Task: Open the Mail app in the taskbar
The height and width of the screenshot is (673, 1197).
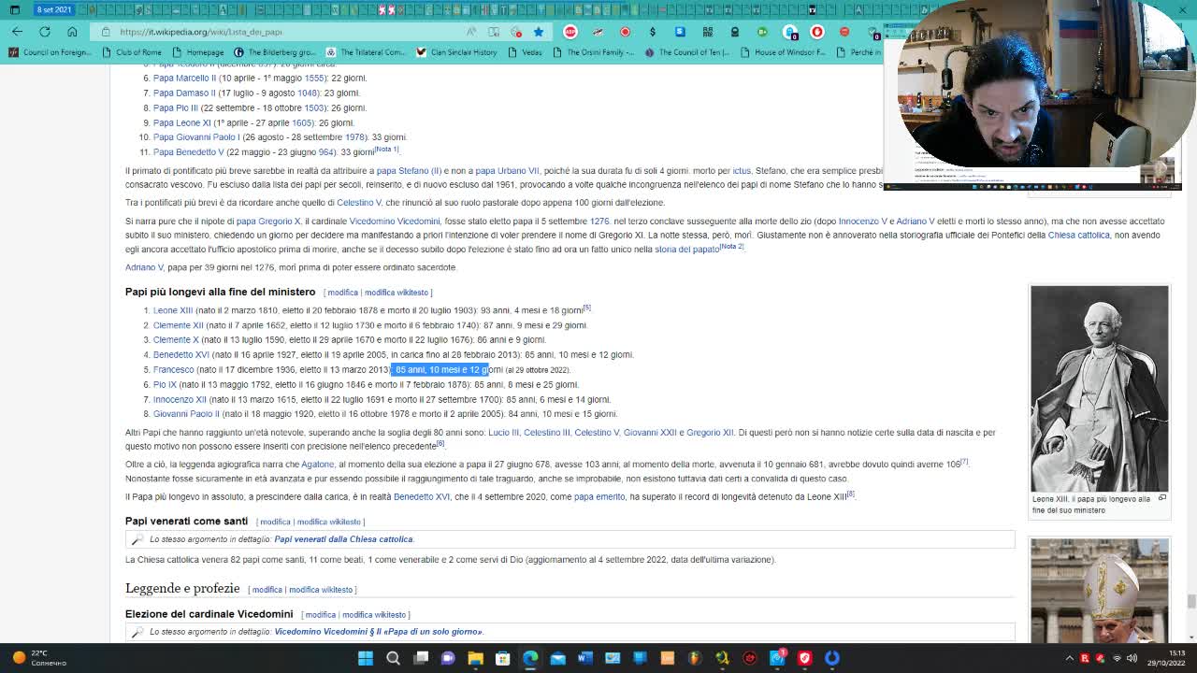Action: 557,658
